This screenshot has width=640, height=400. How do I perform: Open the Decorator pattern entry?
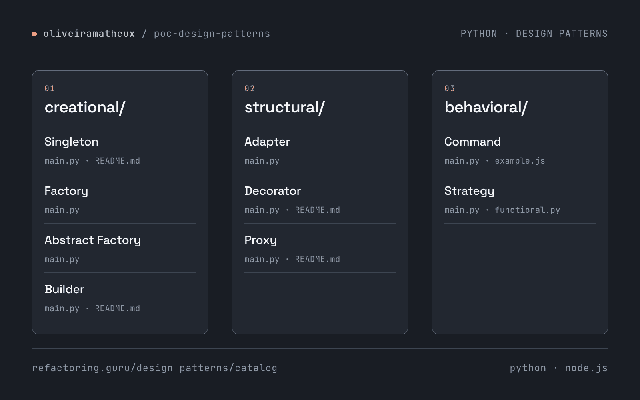click(273, 191)
